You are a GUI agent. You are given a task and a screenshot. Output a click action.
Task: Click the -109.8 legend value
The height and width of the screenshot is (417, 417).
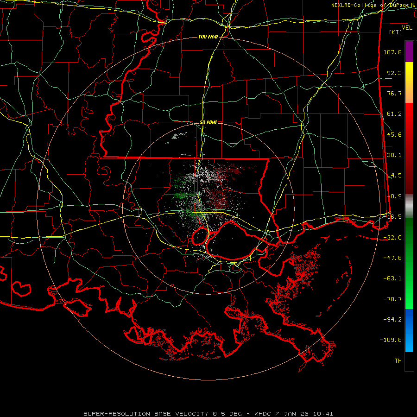tap(391, 340)
